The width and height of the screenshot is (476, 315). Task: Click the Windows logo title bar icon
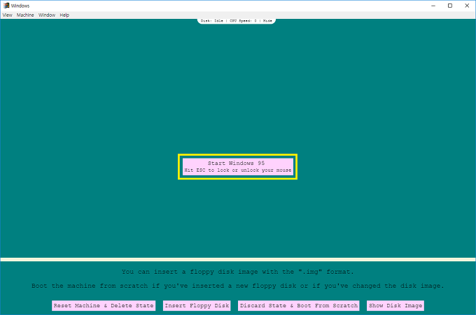(6, 6)
